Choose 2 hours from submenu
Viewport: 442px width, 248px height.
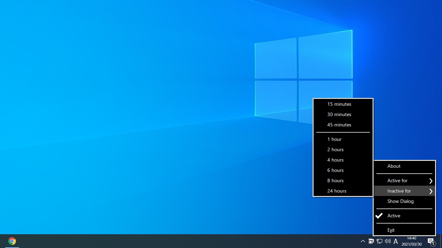coord(343,149)
